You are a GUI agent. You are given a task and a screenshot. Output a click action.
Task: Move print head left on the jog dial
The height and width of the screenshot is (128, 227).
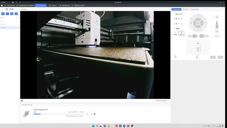pos(191,23)
